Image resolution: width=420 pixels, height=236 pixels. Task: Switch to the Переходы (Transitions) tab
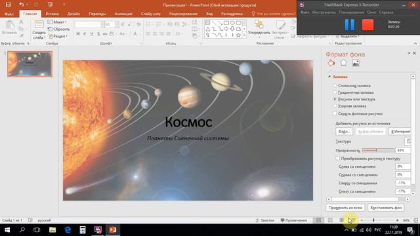tap(97, 14)
